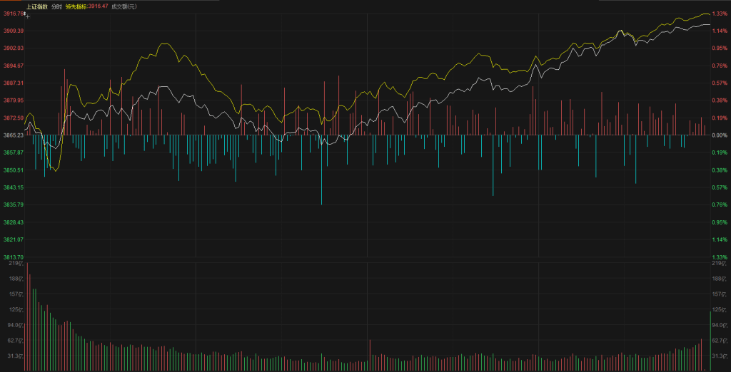Click the red 0.76% right axis label

click(718, 66)
